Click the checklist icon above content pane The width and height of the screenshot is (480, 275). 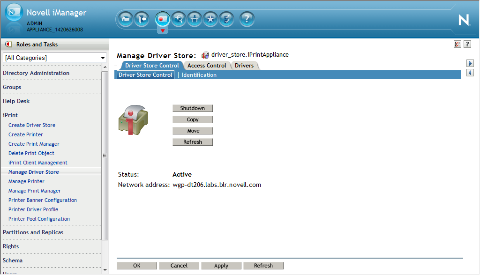[457, 45]
